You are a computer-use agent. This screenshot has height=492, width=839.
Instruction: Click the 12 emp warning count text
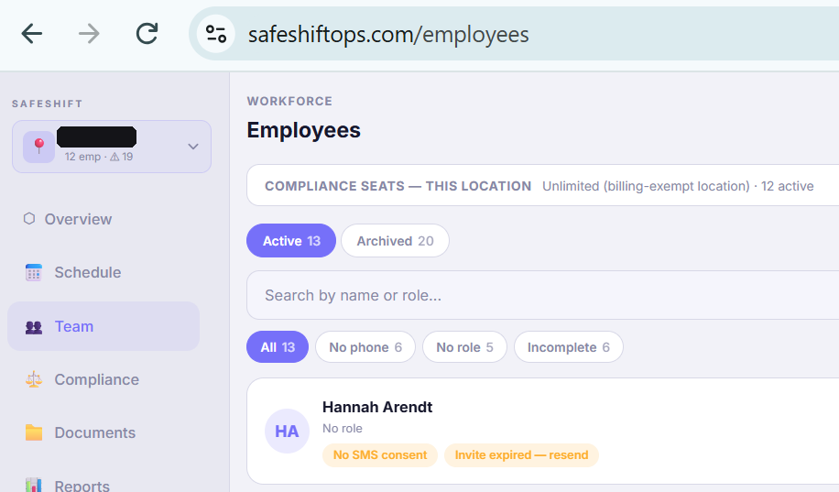pyautogui.click(x=98, y=157)
